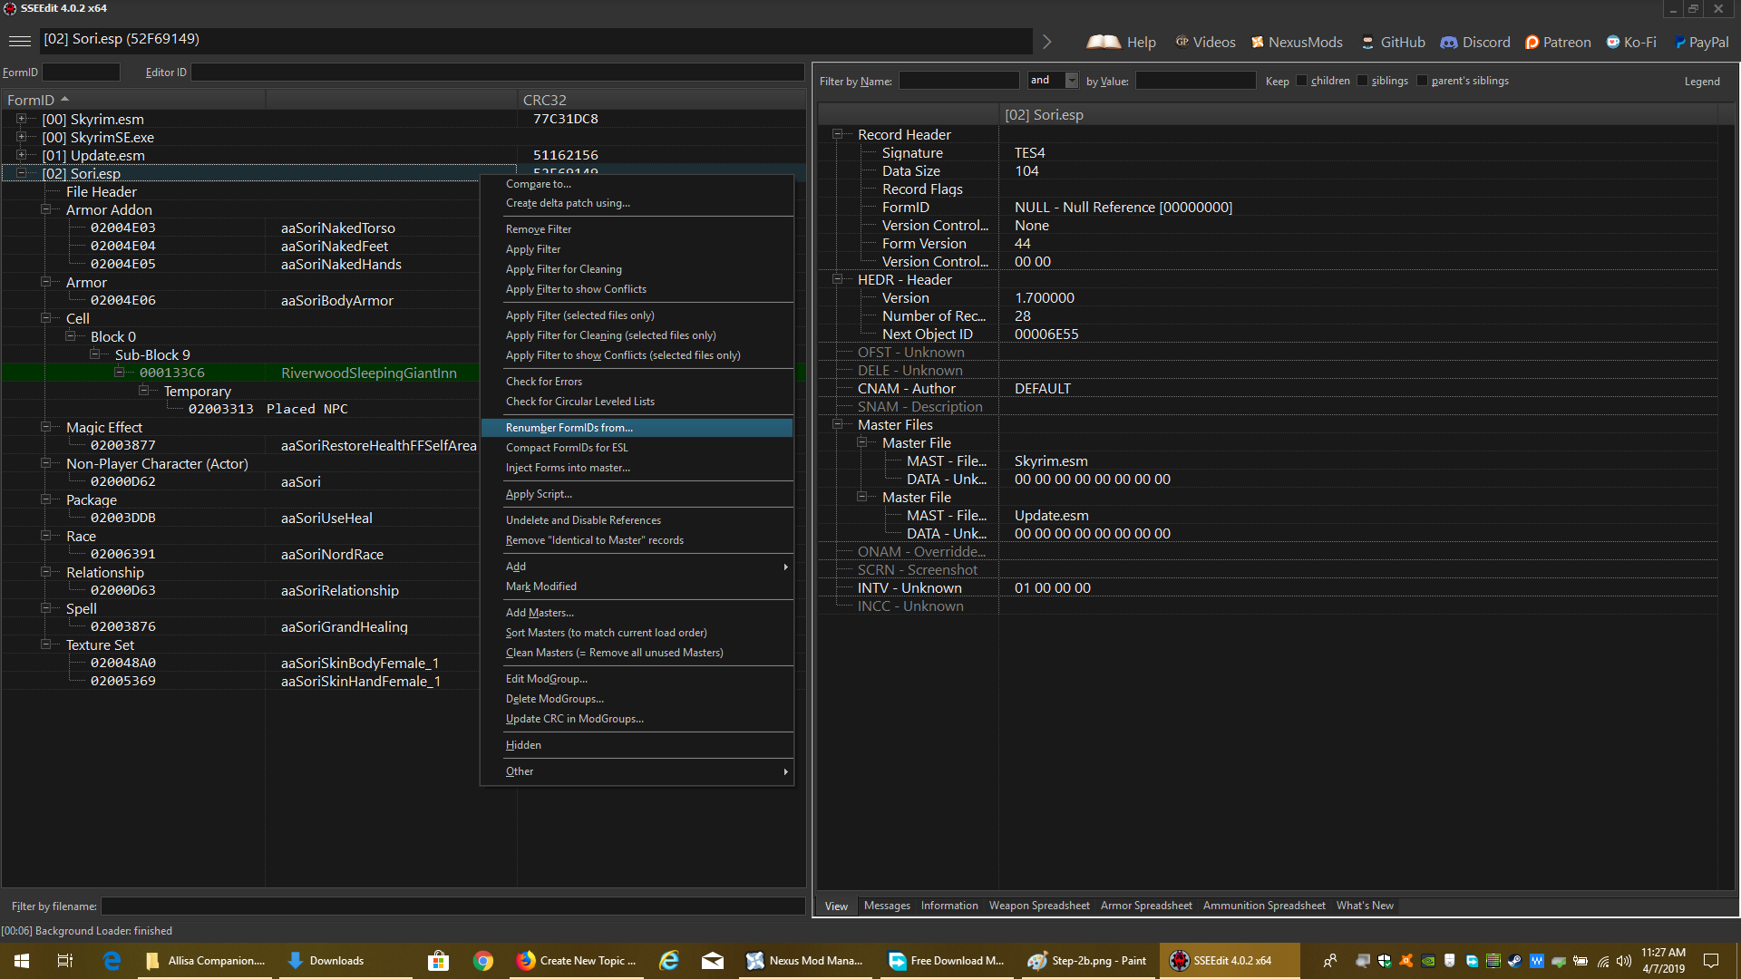1741x979 pixels.
Task: Switch to Nexus Mod Manager window
Action: [804, 961]
